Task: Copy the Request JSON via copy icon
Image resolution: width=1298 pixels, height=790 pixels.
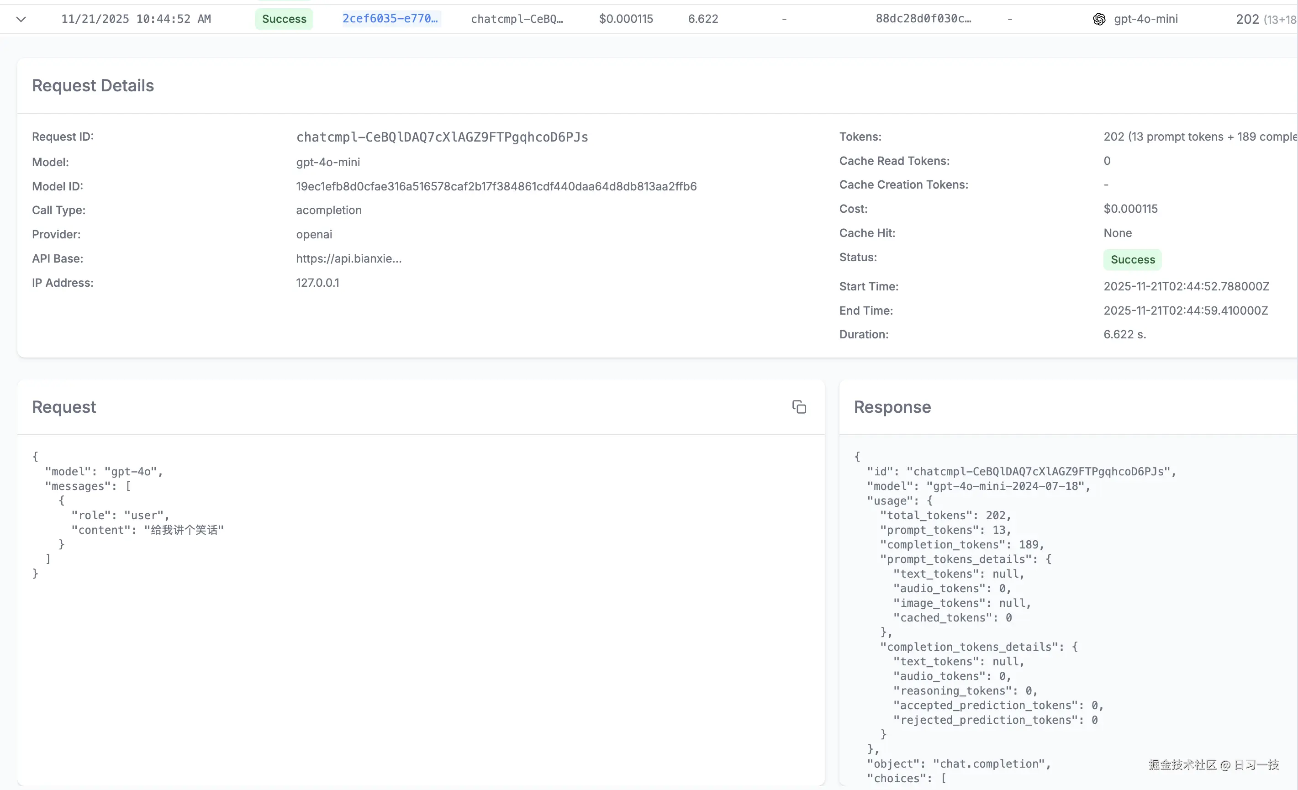Action: [799, 406]
